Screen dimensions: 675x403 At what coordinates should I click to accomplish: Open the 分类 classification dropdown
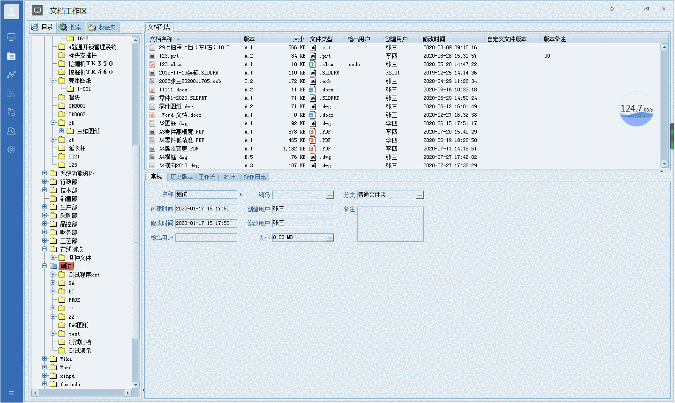click(420, 194)
